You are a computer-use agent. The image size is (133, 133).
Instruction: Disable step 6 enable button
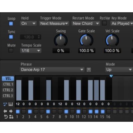pos(48,111)
